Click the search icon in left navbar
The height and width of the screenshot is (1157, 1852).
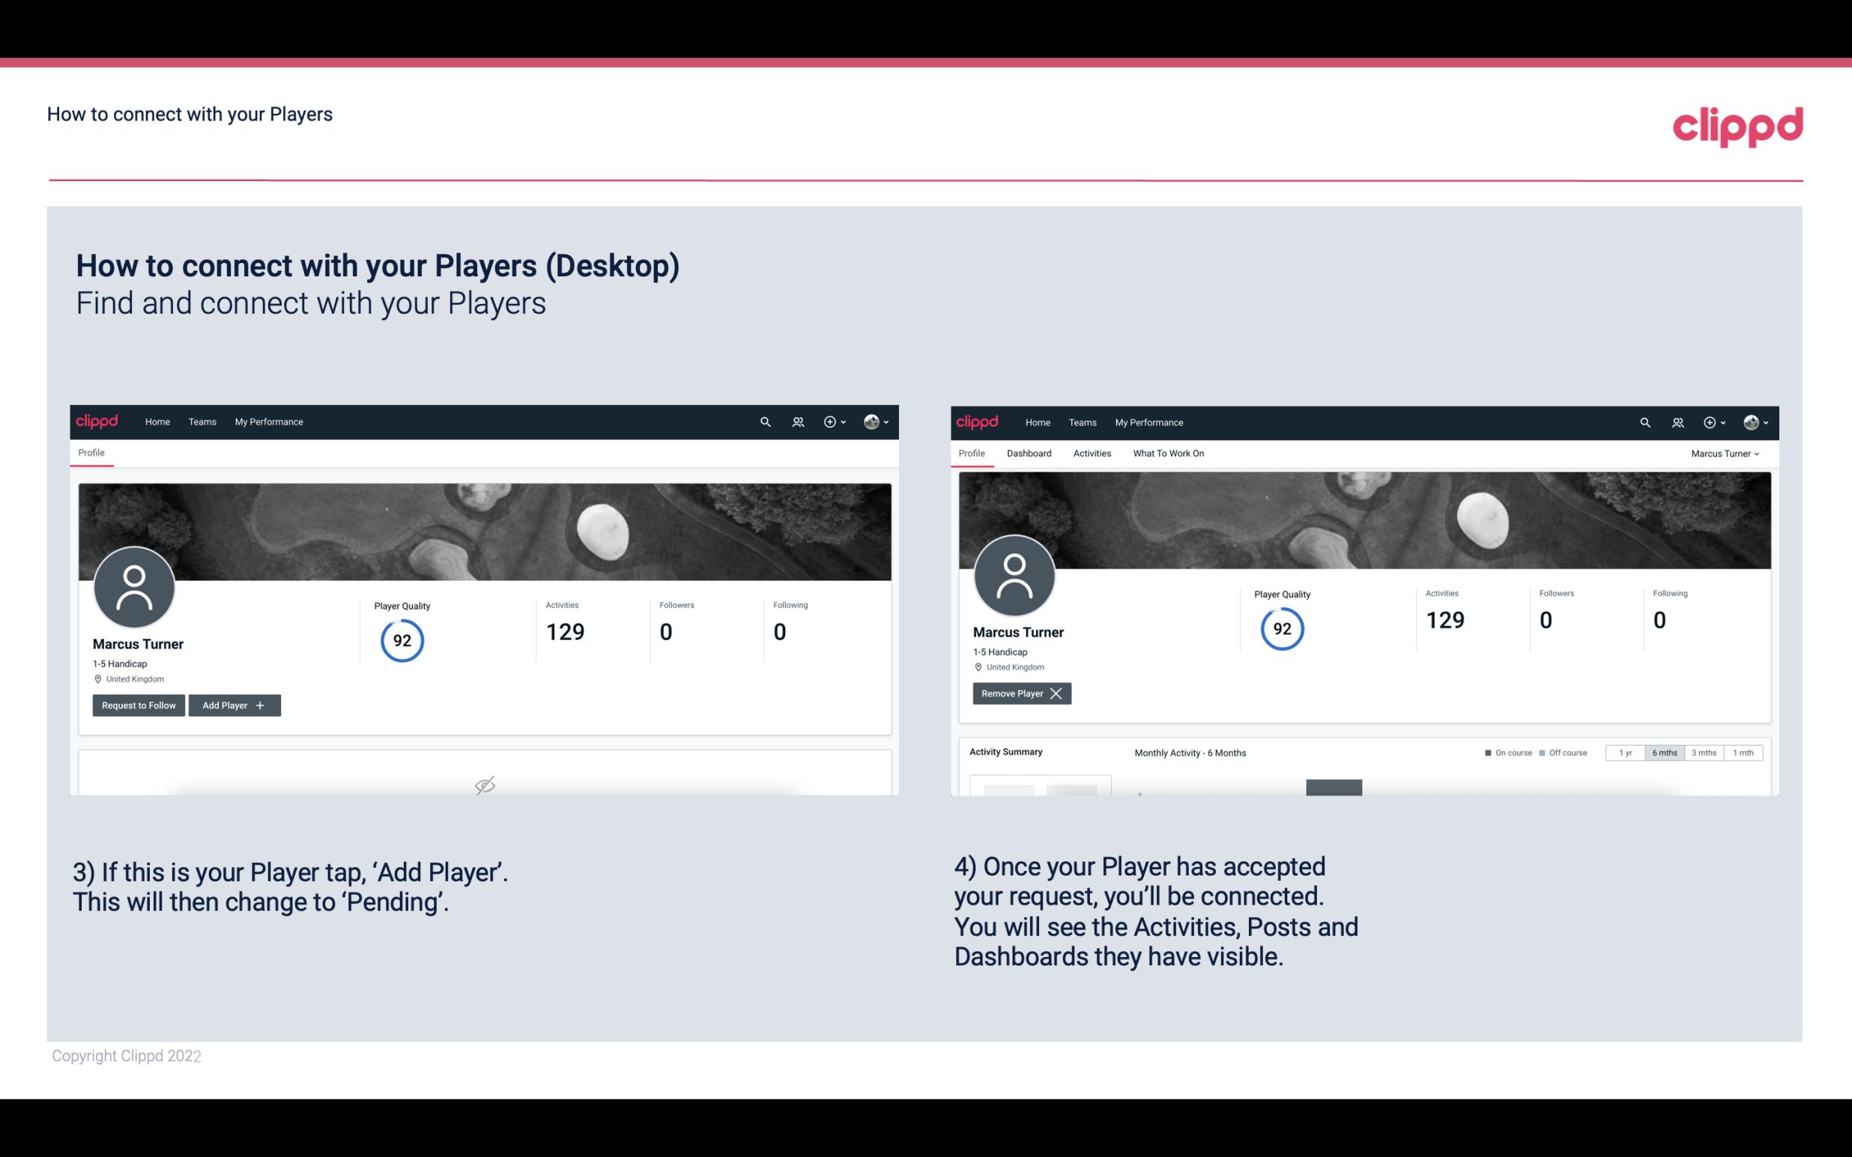pos(764,421)
